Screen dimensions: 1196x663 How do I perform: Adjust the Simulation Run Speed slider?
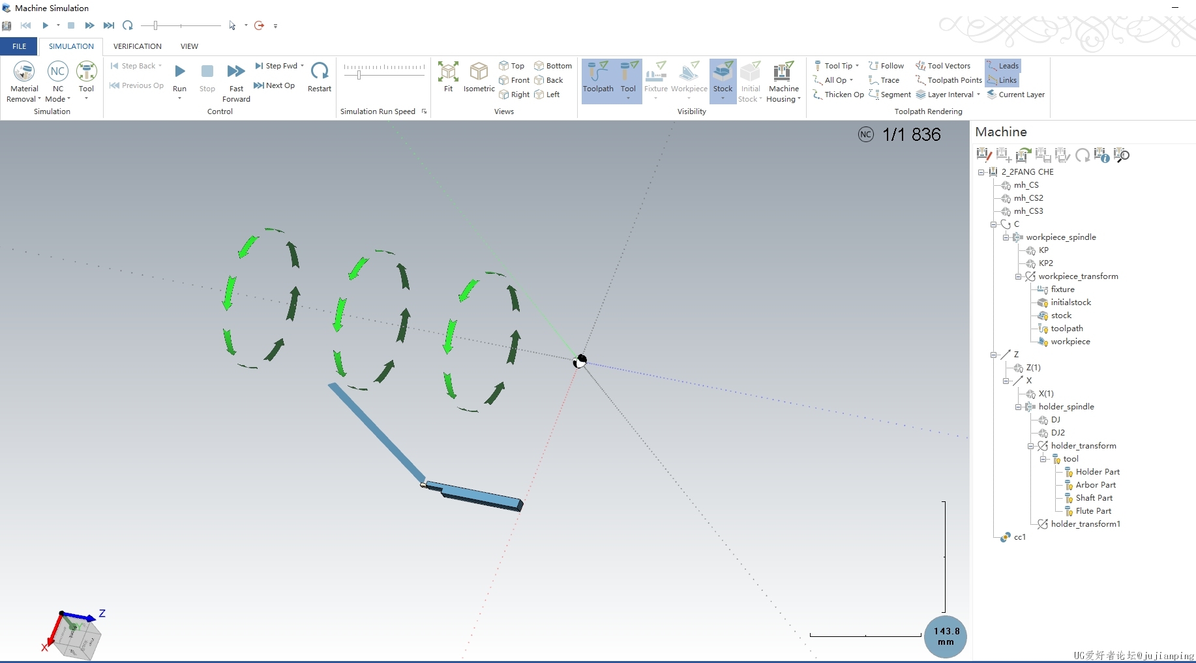(x=359, y=74)
